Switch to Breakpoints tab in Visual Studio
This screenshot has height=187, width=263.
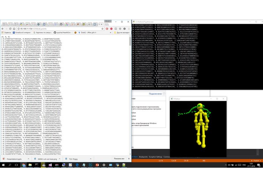[x=143, y=157]
